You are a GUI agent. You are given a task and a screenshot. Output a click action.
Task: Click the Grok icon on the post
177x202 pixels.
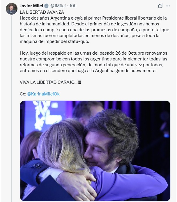click(x=160, y=6)
